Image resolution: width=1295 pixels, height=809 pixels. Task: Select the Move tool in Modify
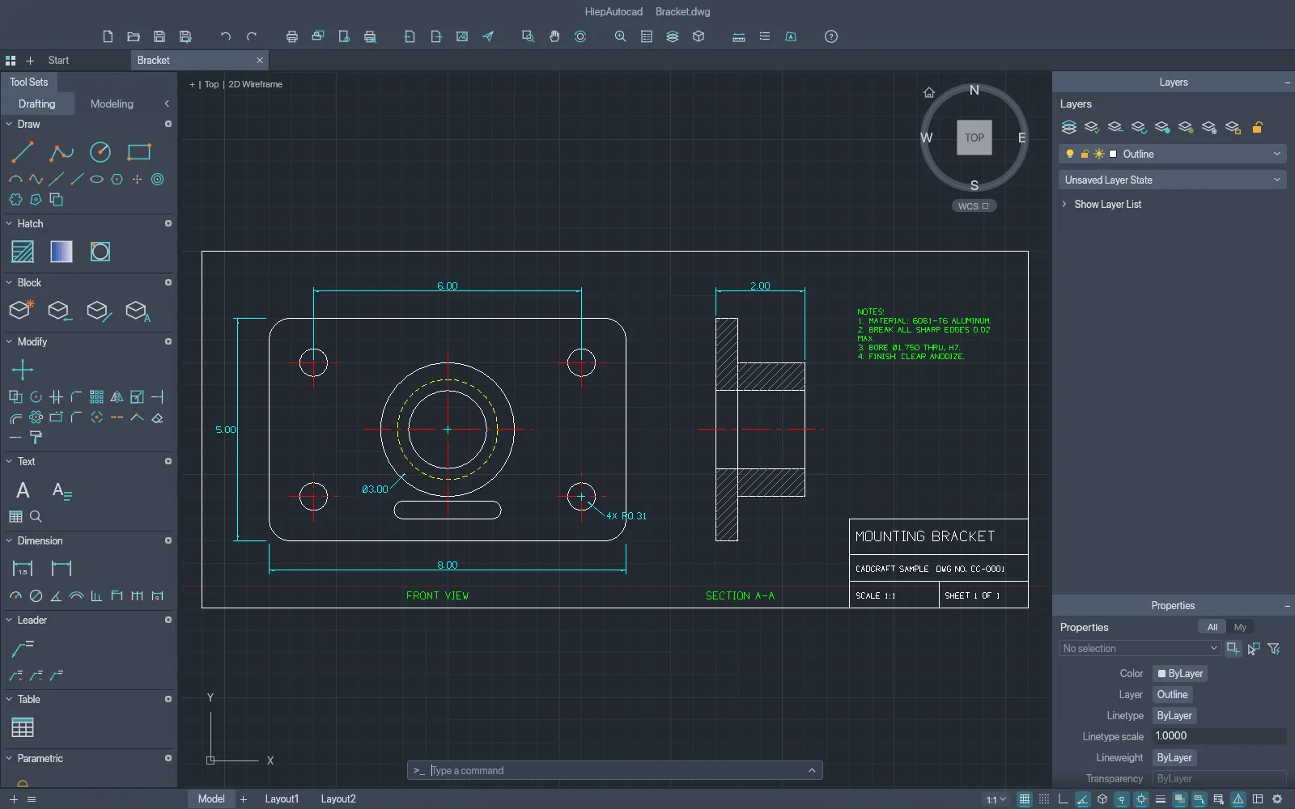pos(23,370)
